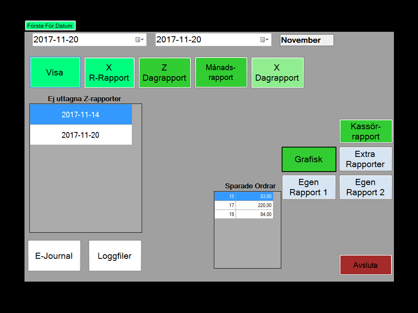418x313 pixels.
Task: Click the 220,00 amount cell
Action: coord(254,205)
